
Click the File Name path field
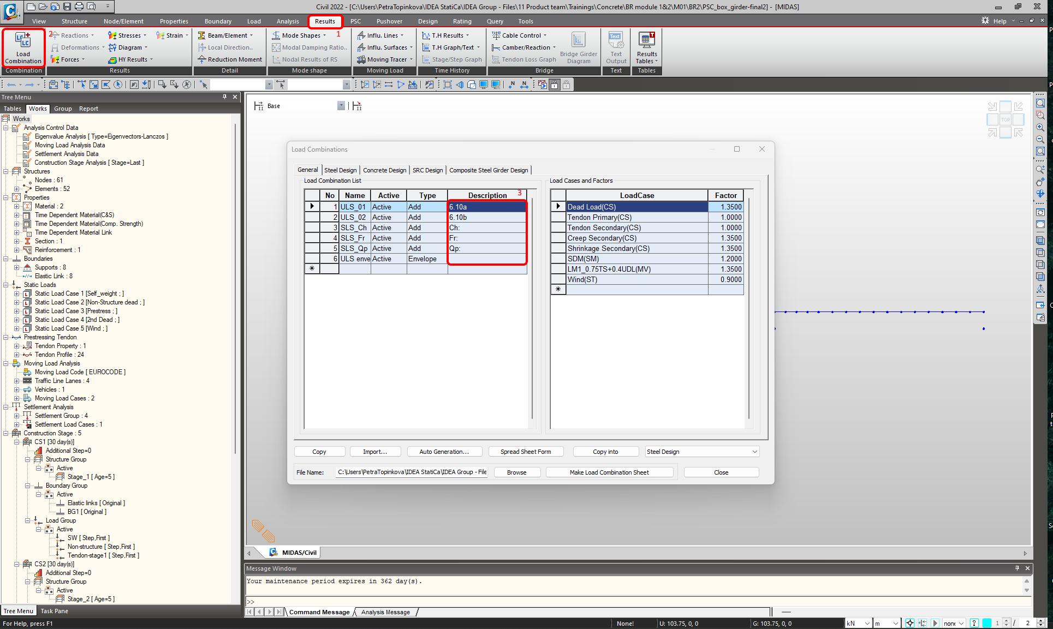click(x=412, y=472)
